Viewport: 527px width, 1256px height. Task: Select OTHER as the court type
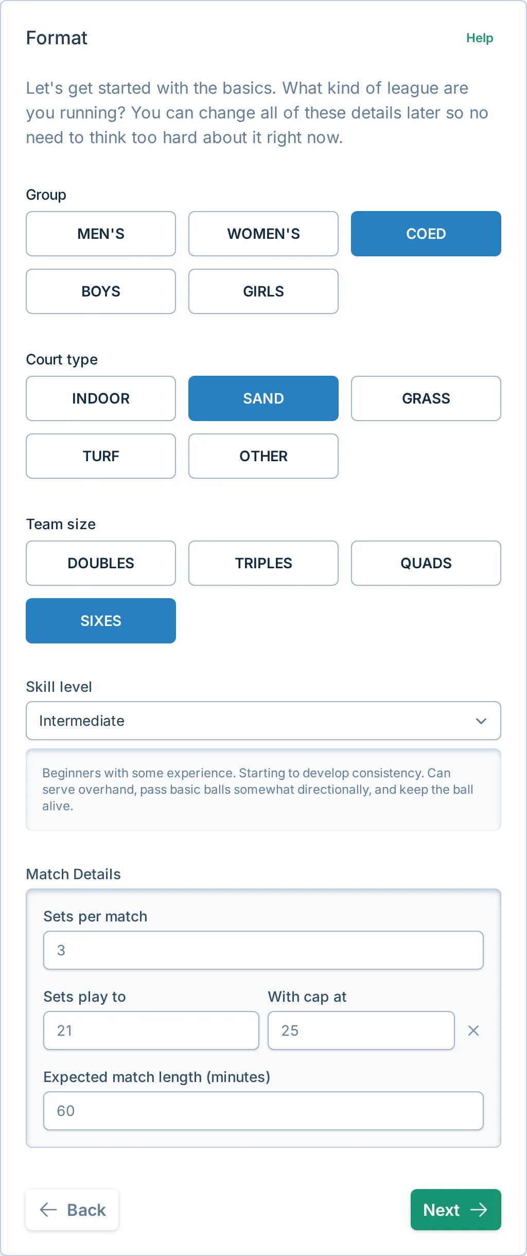tap(263, 456)
